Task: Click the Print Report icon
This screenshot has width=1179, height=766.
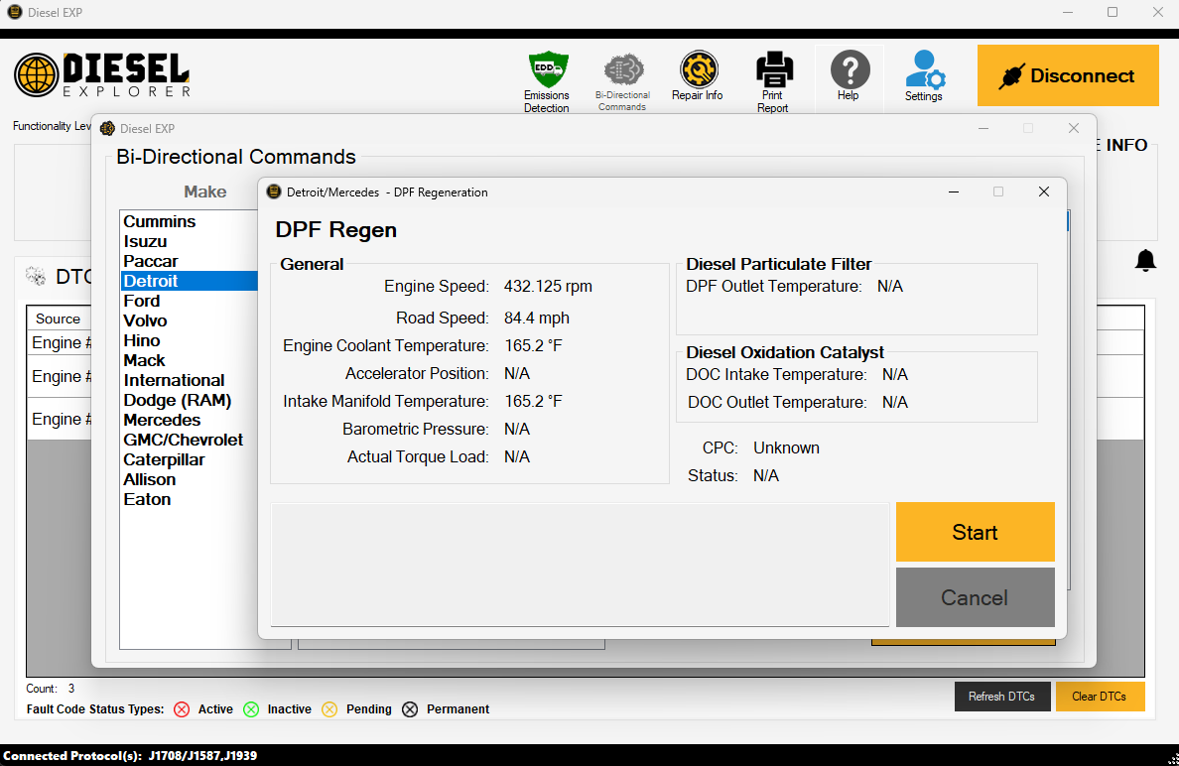Action: pos(773,81)
